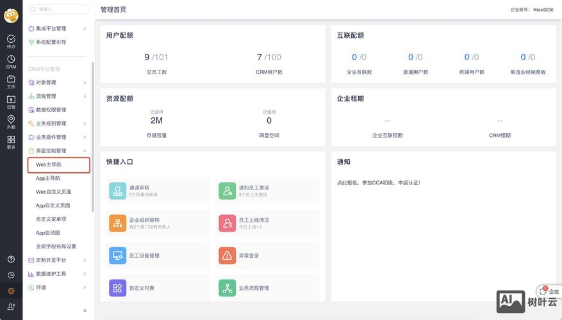Click the 业务流程管理 green flow icon
The width and height of the screenshot is (562, 320).
pyautogui.click(x=227, y=288)
